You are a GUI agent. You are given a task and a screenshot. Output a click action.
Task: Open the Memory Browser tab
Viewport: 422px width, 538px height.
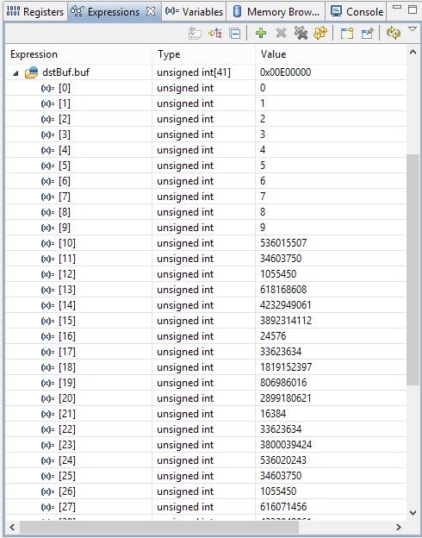(x=276, y=12)
